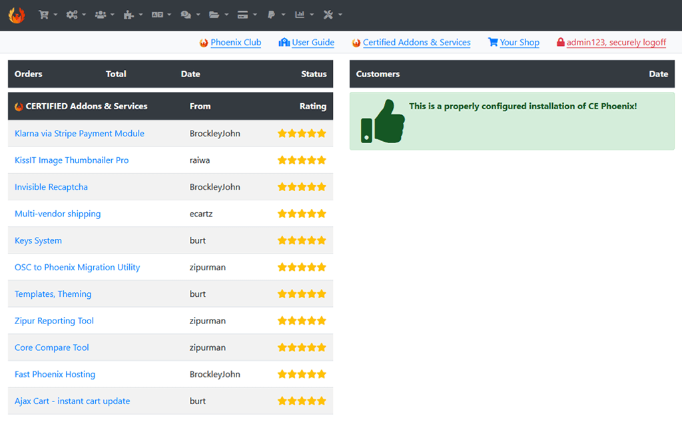Open the Your Shop link

(x=519, y=43)
